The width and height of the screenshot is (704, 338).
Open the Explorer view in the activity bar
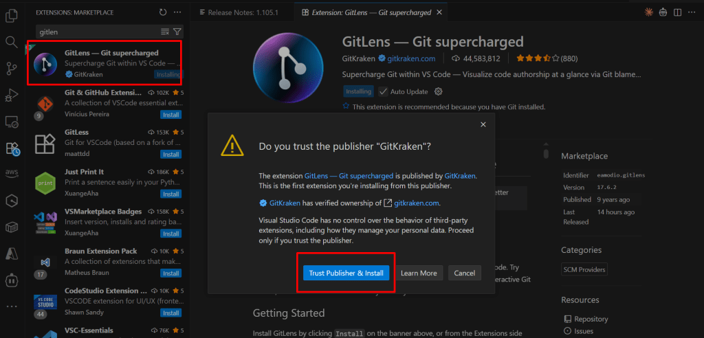coord(11,14)
